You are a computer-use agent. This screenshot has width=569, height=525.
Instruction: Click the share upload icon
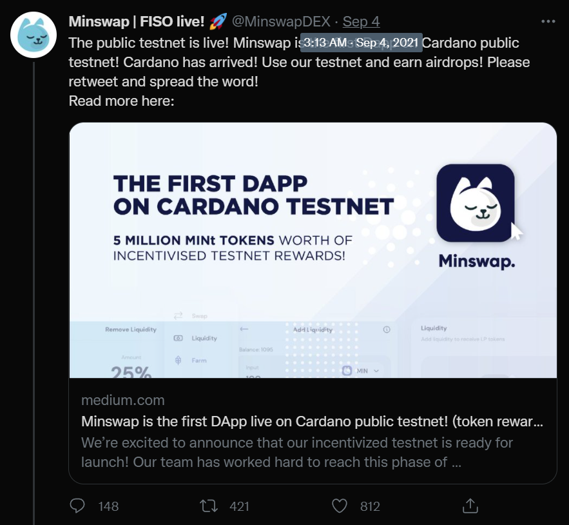[x=470, y=506]
